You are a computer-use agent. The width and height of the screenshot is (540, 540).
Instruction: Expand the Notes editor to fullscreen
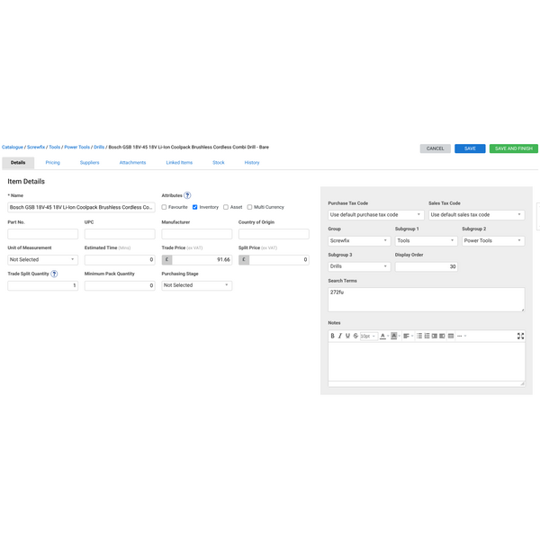[x=520, y=336]
